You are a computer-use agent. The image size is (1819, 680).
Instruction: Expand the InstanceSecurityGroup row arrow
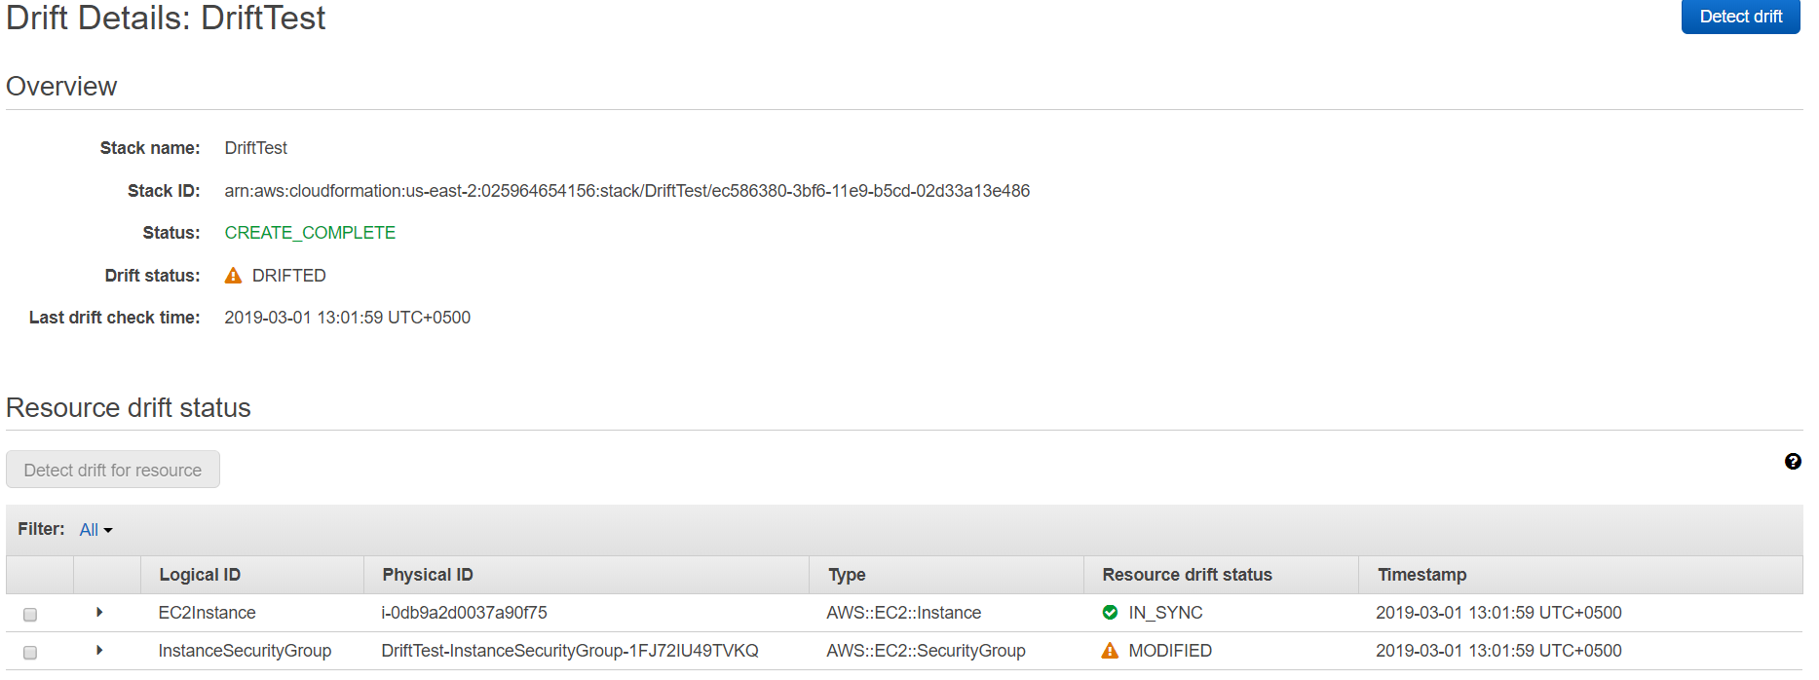[99, 651]
